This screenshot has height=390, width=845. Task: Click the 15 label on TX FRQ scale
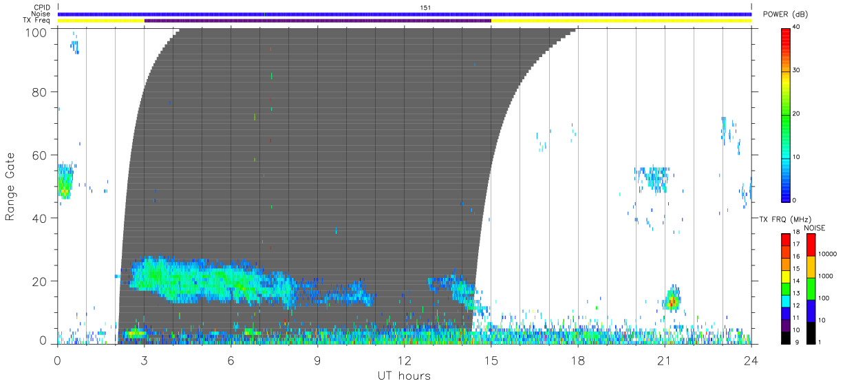click(x=796, y=269)
